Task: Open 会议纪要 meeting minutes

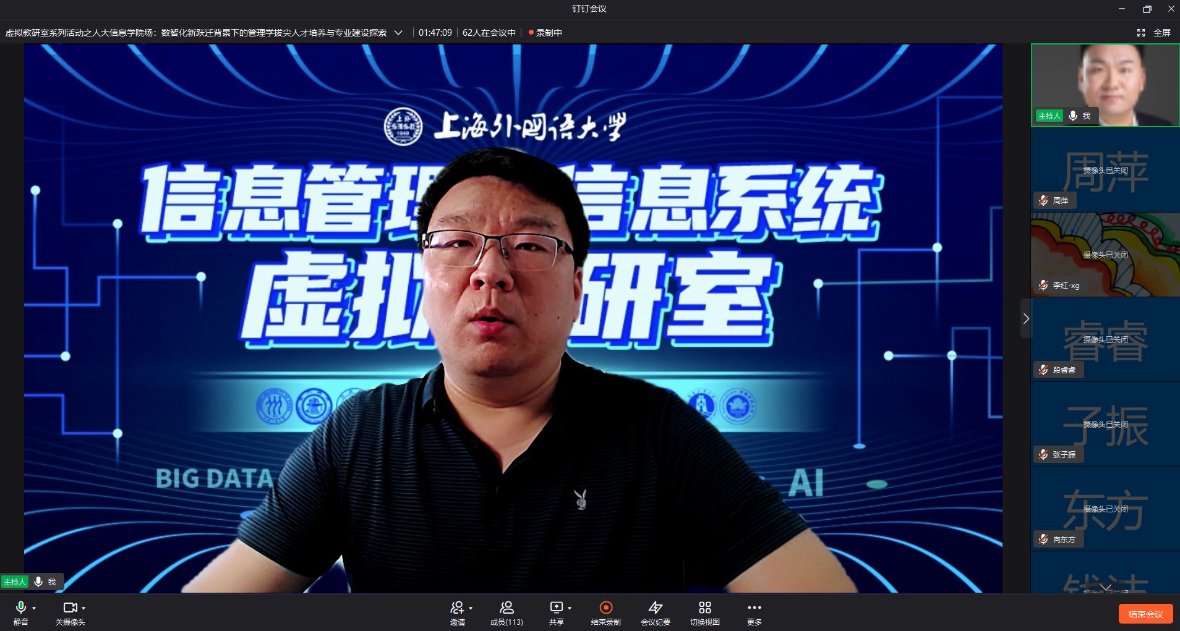Action: pos(655,608)
